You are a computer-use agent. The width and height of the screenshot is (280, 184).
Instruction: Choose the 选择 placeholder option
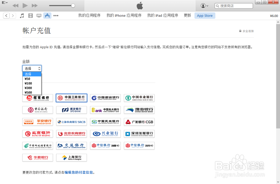(x=32, y=74)
